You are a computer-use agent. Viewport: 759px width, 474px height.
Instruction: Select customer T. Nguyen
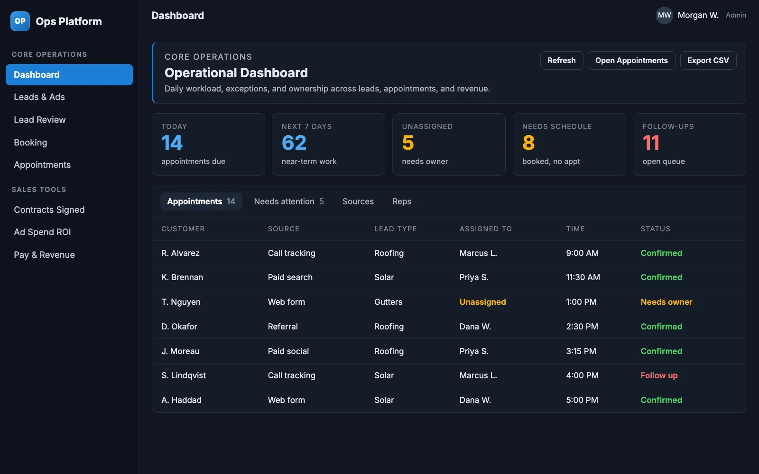[181, 302]
